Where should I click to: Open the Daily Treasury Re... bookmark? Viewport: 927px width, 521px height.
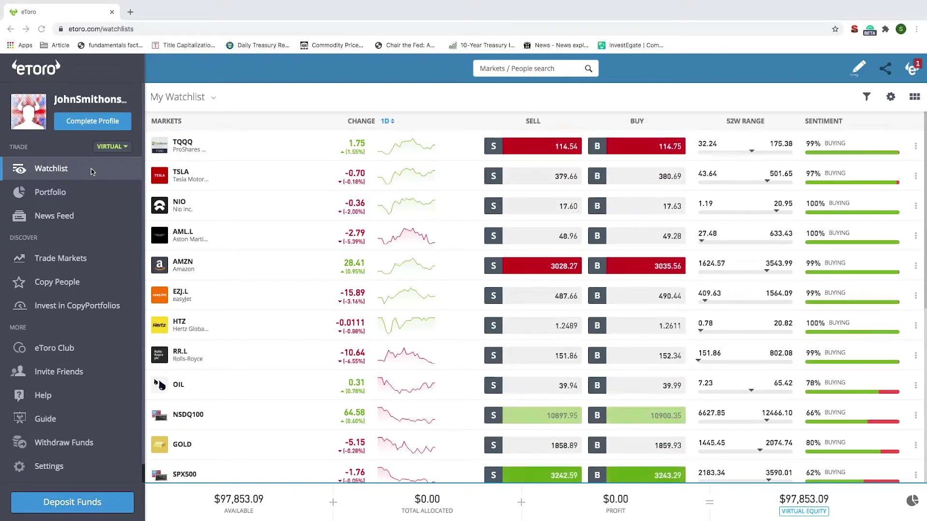click(258, 45)
